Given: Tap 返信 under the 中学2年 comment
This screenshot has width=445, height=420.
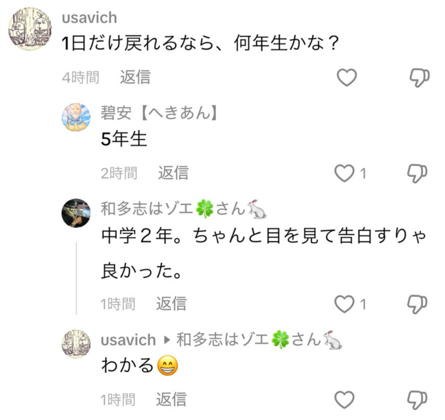Looking at the screenshot, I should point(171,304).
